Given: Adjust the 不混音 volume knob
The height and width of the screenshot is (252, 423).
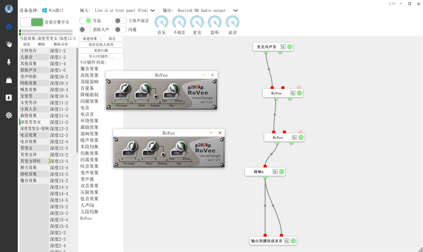Looking at the screenshot, I should click(x=179, y=22).
